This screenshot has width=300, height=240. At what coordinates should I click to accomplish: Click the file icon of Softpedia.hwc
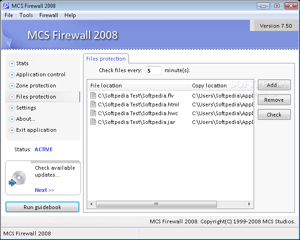[x=93, y=113]
